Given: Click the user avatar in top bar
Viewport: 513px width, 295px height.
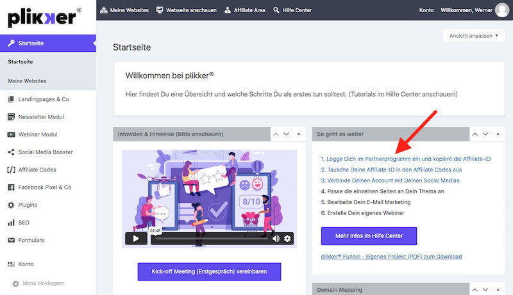Looking at the screenshot, I should [x=502, y=10].
